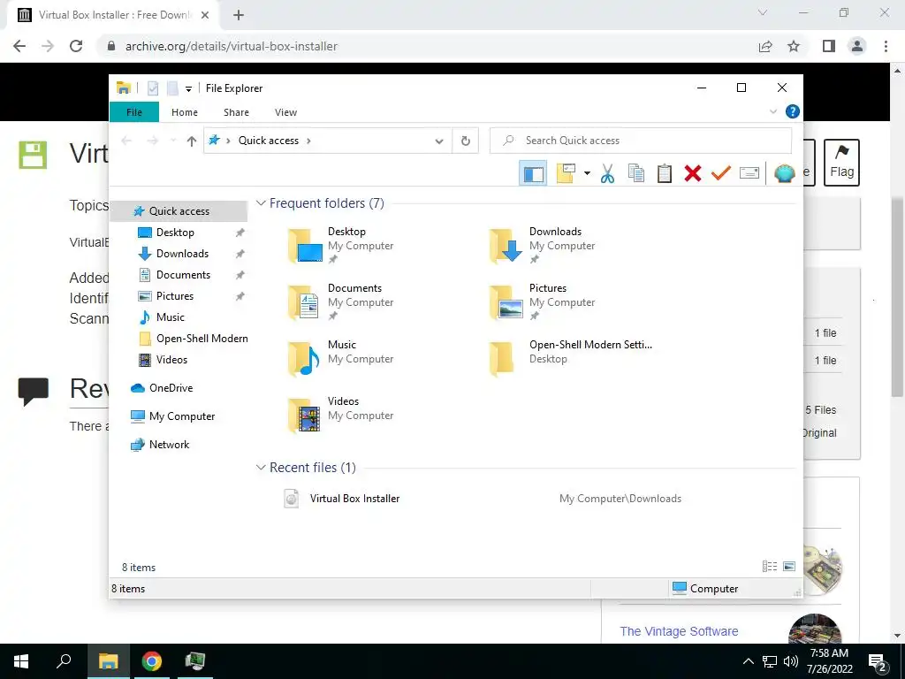905x679 pixels.
Task: Open recent locations dropdown arrow
Action: (x=172, y=141)
